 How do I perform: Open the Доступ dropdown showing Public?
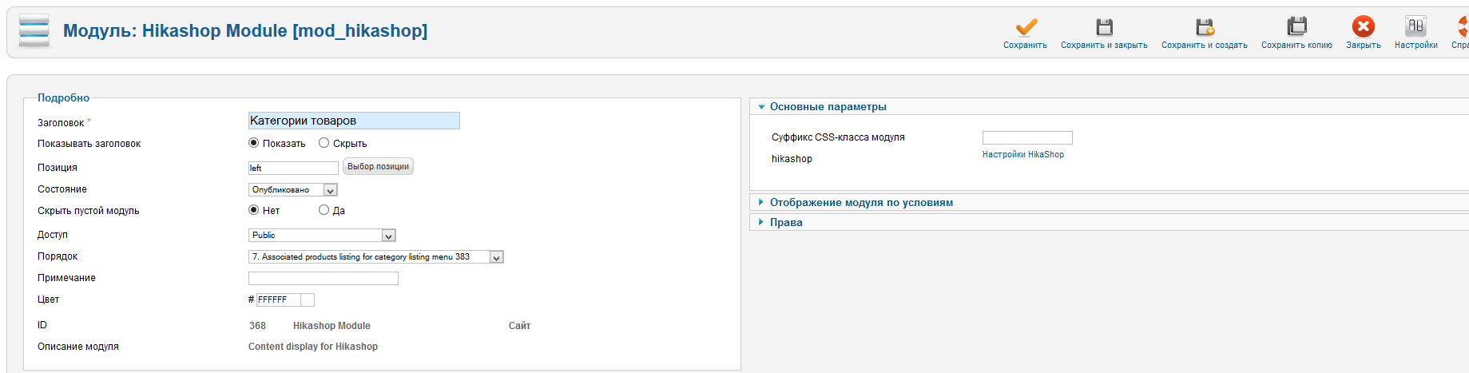(x=322, y=236)
